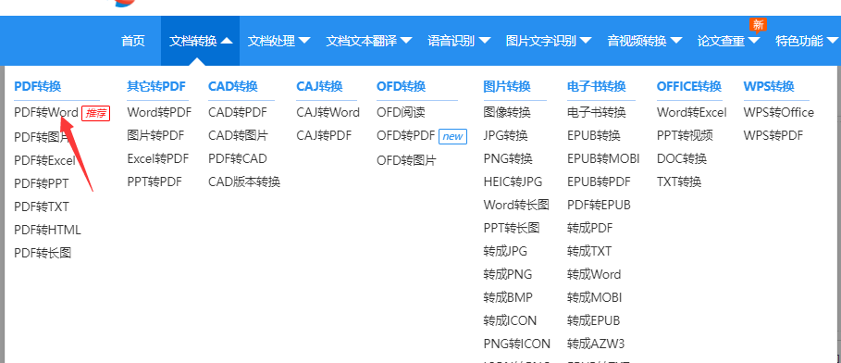The width and height of the screenshot is (841, 363).
Task: Open OFD转PDF converter
Action: [406, 136]
